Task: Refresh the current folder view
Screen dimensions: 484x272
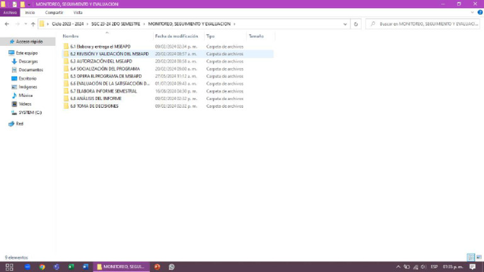Action: point(355,24)
